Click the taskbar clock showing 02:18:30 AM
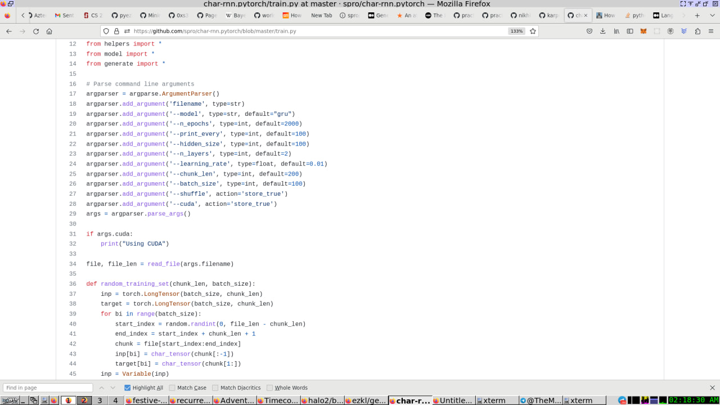Image resolution: width=720 pixels, height=405 pixels. pos(694,400)
